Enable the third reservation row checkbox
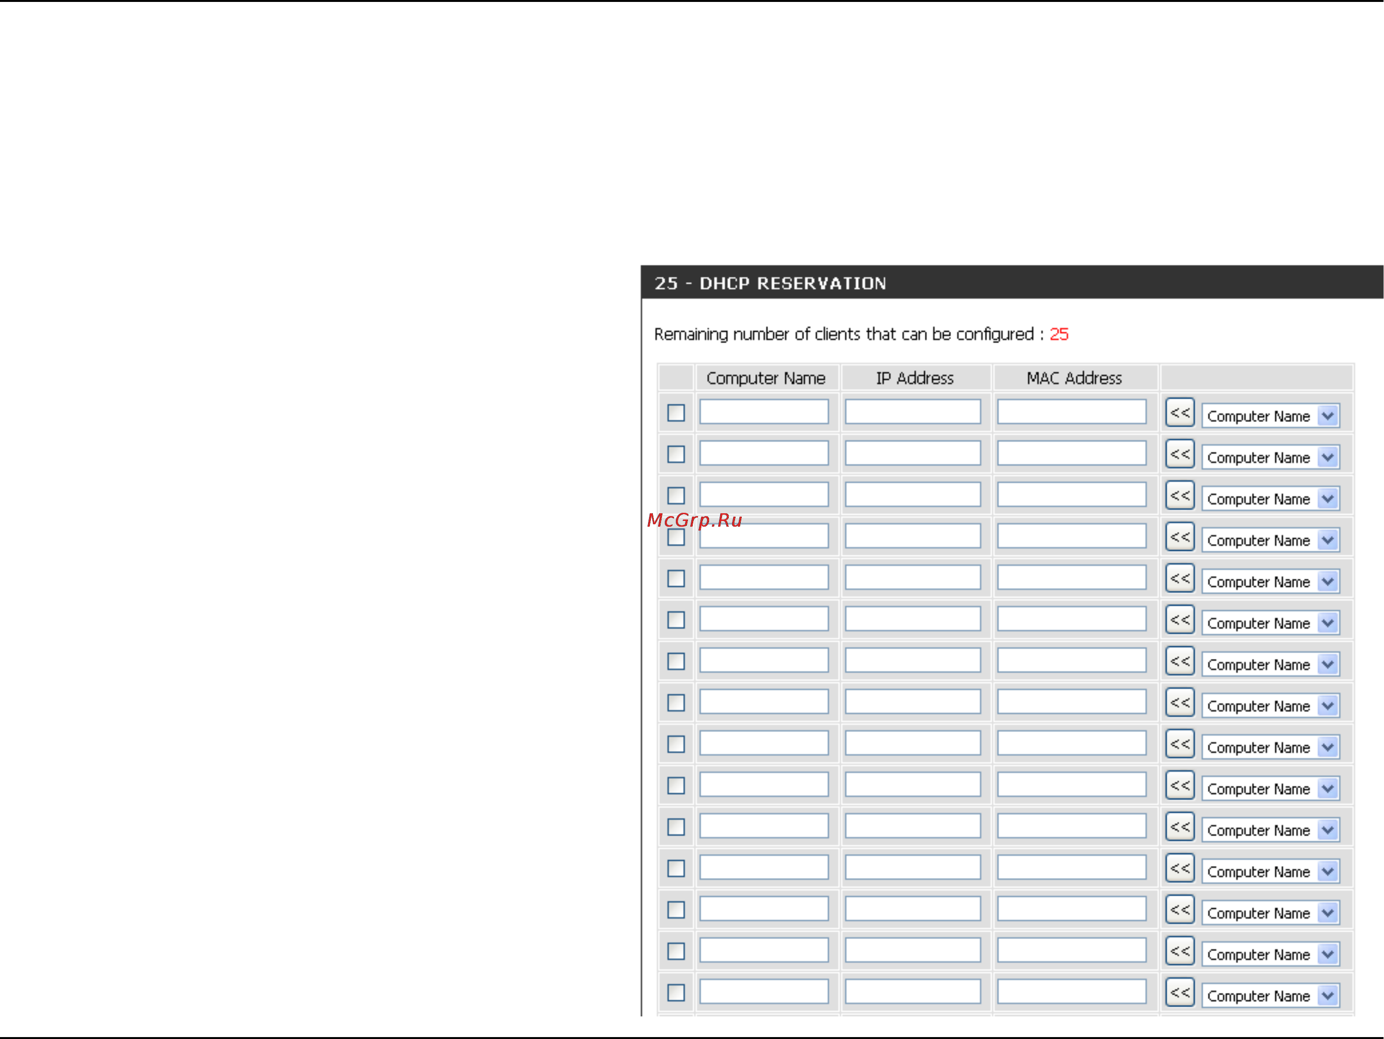1384x1039 pixels. (x=676, y=495)
